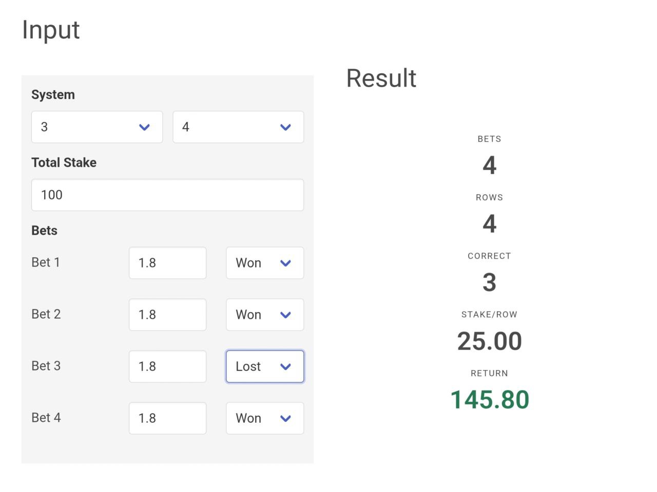
Task: Click chevron arrow in Bet 2 status selector
Action: [x=286, y=315]
